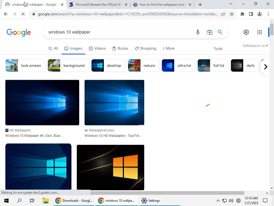Open Google quick settings gear
Viewport: 274px width, 206px height.
[x=246, y=32]
